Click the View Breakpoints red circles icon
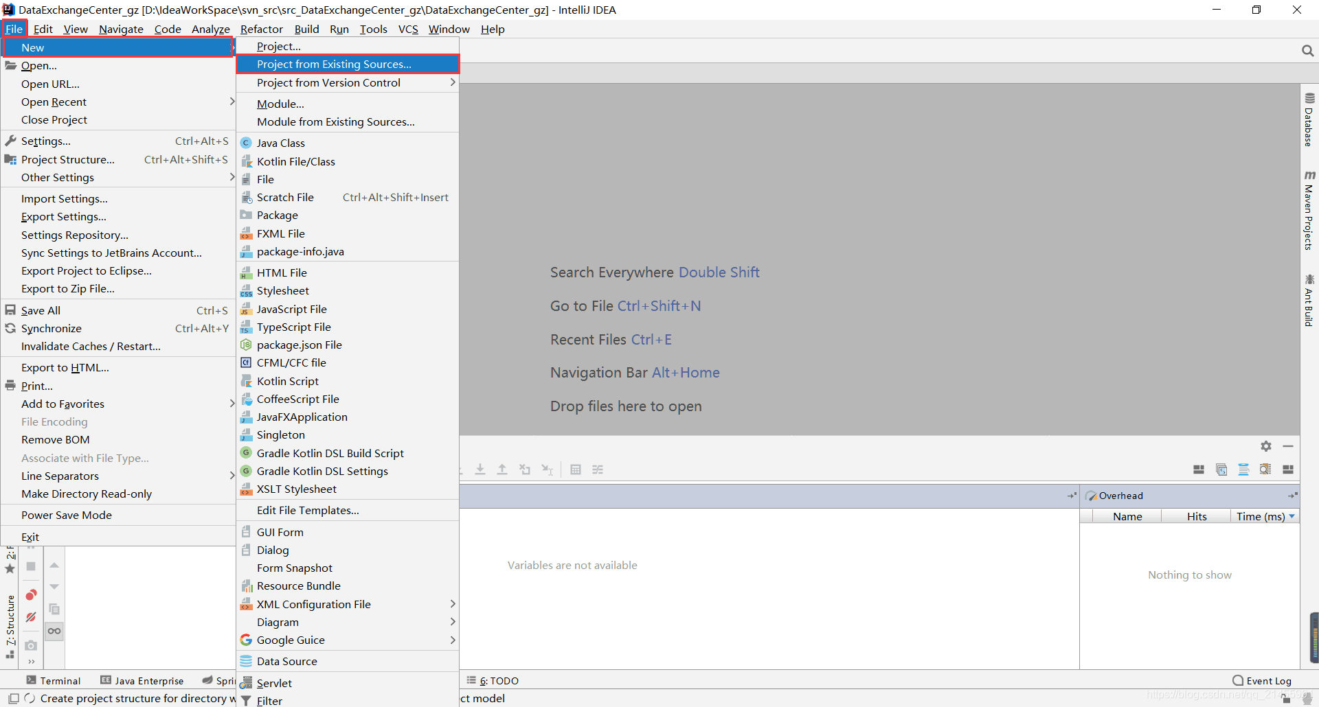The width and height of the screenshot is (1319, 707). point(31,594)
